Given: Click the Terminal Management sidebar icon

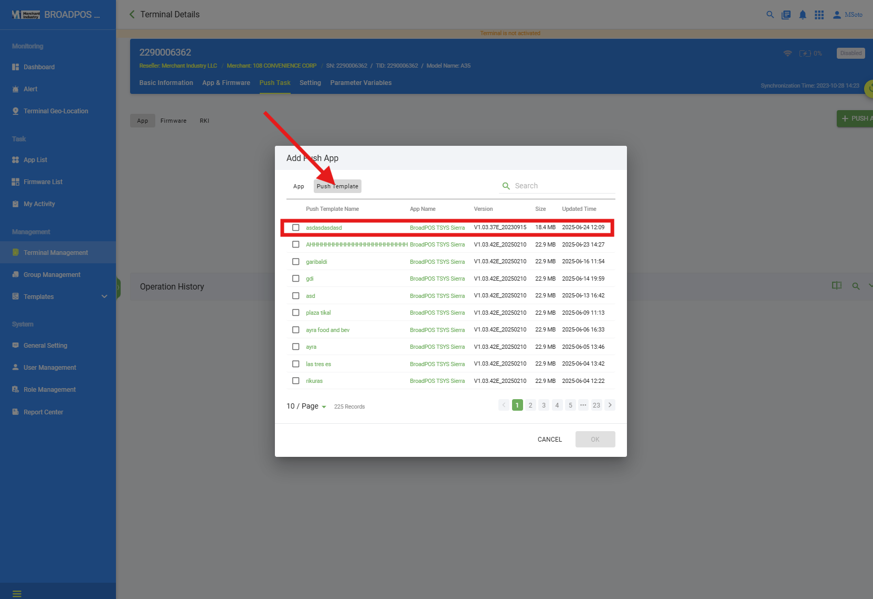Looking at the screenshot, I should point(16,253).
